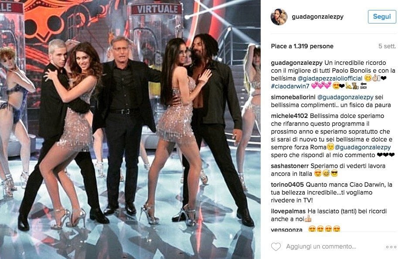Image resolution: width=405 pixels, height=259 pixels.
Task: Open guadagonzalezpy username beside the caption
Action: [297, 63]
